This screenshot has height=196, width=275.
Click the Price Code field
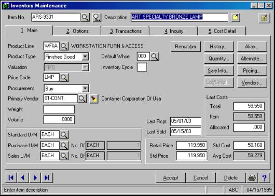(x=51, y=77)
